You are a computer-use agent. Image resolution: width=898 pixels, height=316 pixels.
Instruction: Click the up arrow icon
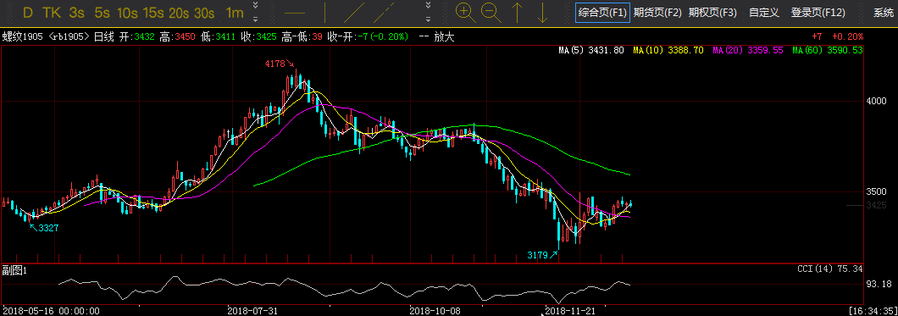point(517,12)
